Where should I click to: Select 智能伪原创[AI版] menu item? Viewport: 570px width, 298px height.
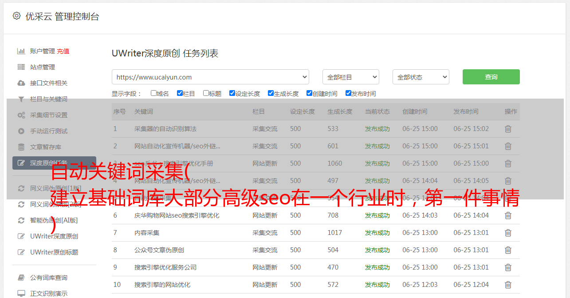click(x=54, y=220)
